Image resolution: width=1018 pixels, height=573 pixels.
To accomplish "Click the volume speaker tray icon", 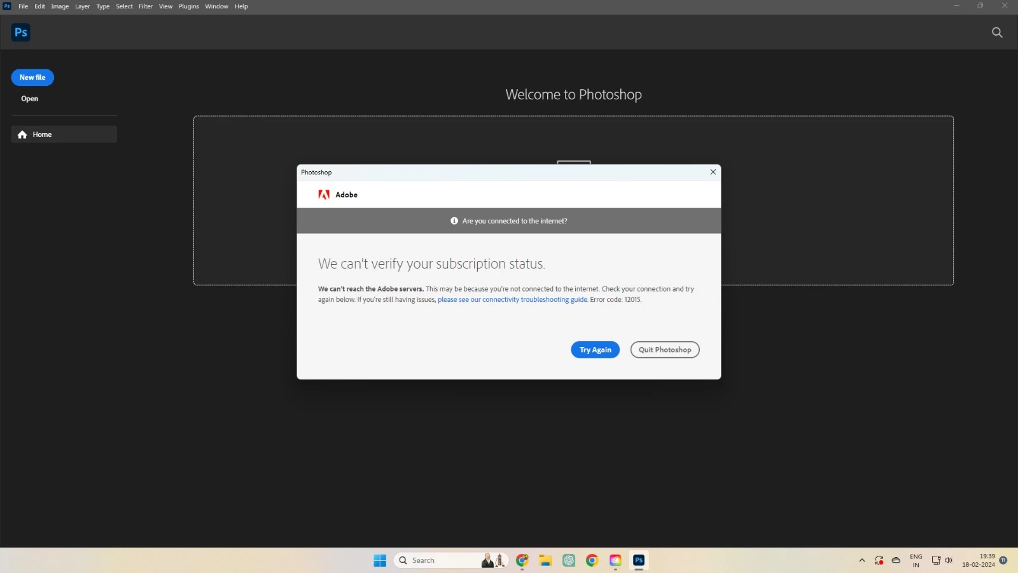I will pyautogui.click(x=948, y=560).
